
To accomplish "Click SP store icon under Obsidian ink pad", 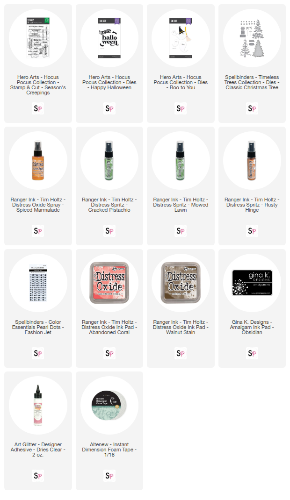I will coord(252,353).
